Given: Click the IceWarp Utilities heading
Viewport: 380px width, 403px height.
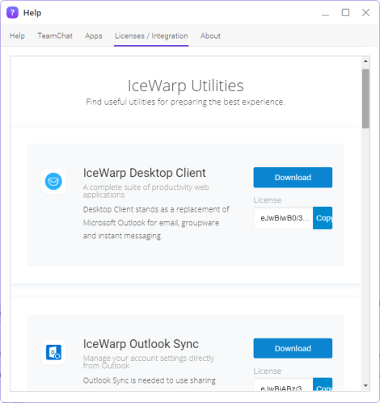Looking at the screenshot, I should pyautogui.click(x=186, y=86).
